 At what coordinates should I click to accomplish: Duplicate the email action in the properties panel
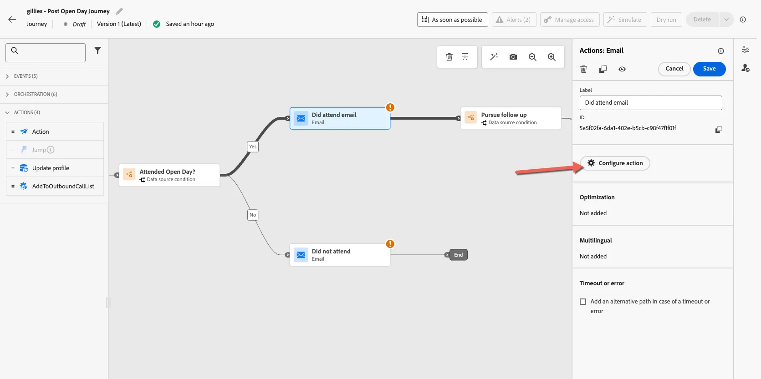pyautogui.click(x=603, y=69)
